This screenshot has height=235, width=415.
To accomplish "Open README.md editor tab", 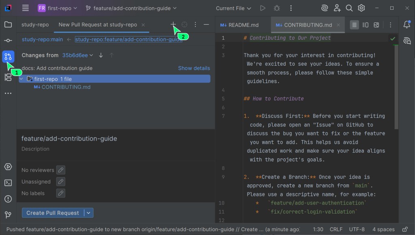I will (239, 25).
